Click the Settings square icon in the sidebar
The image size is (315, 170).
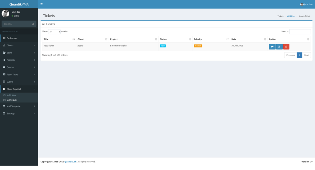4,114
